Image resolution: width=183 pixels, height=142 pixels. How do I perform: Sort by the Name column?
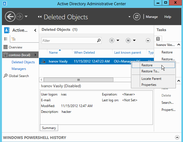click(x=53, y=53)
